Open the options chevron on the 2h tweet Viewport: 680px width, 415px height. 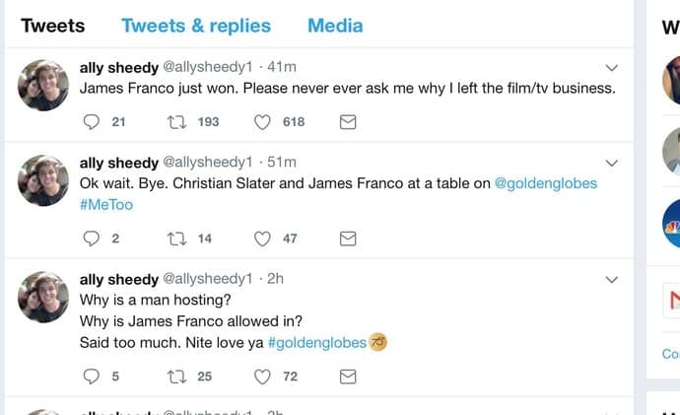pos(611,280)
